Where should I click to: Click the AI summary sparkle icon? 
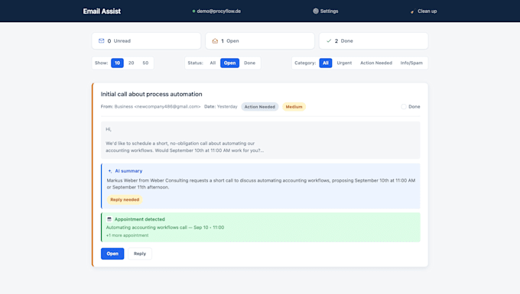110,171
